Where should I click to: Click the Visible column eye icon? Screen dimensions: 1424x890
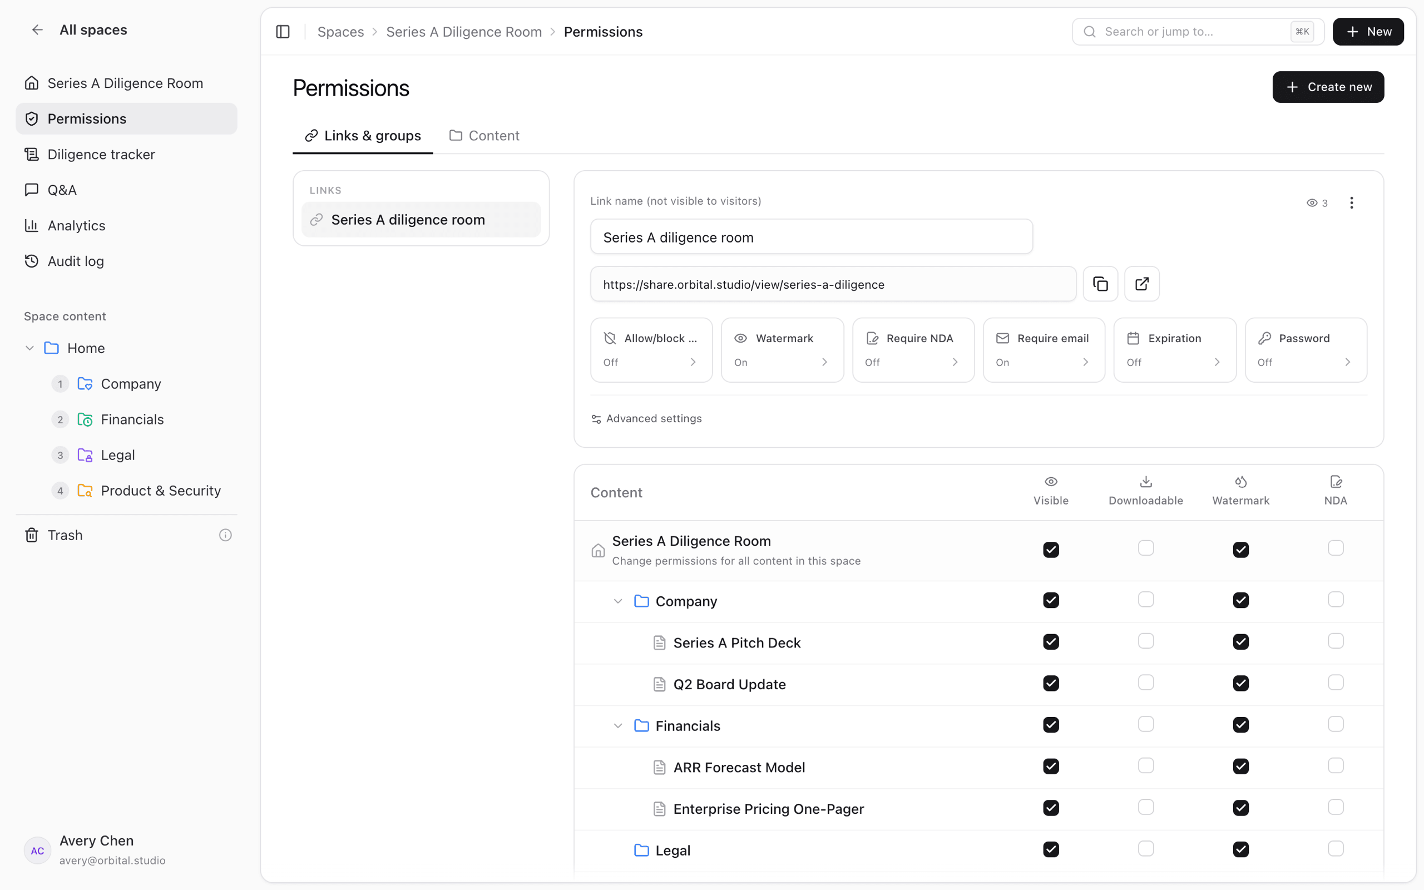click(1051, 482)
